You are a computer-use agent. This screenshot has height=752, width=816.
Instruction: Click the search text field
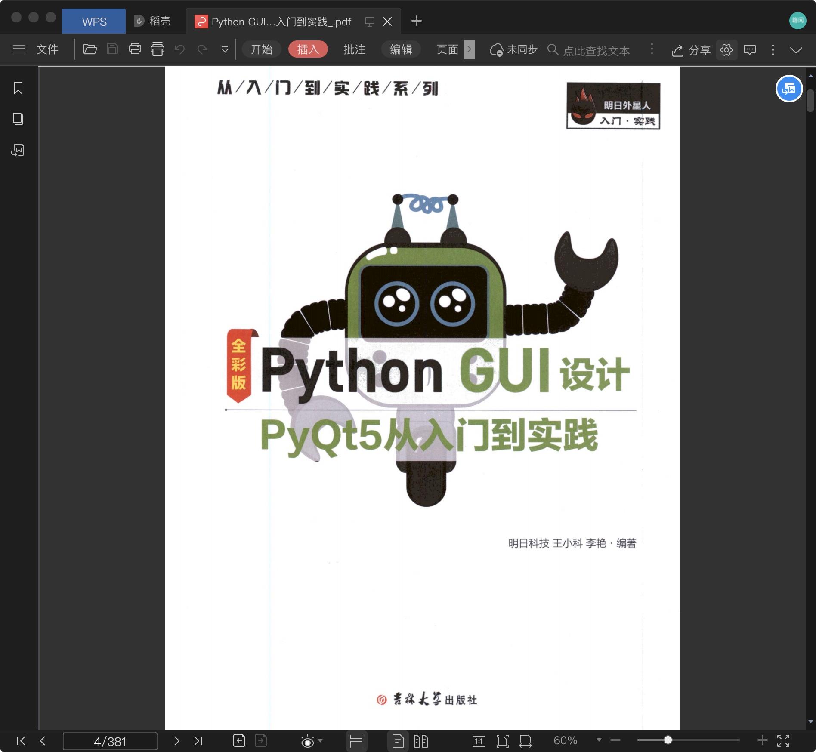pyautogui.click(x=596, y=50)
